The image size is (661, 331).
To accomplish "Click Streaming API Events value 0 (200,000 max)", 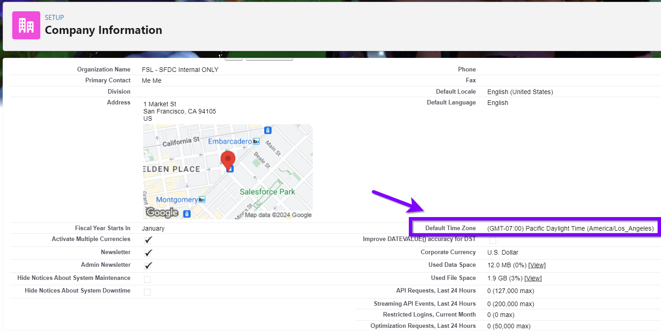I will click(511, 304).
